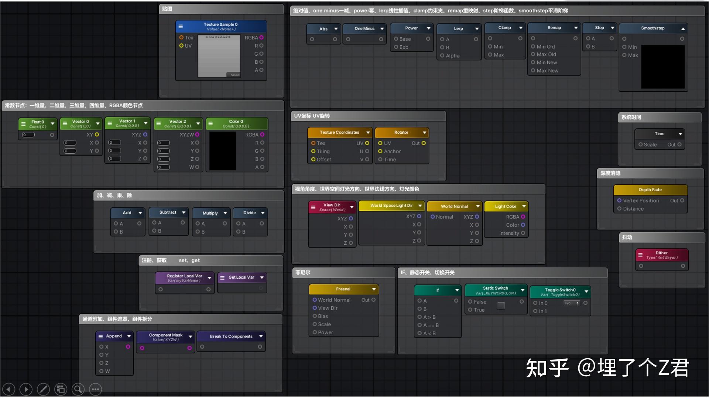Collapse the Smoothstep node with its arrow
Screen dimensions: 709x398
click(682, 28)
